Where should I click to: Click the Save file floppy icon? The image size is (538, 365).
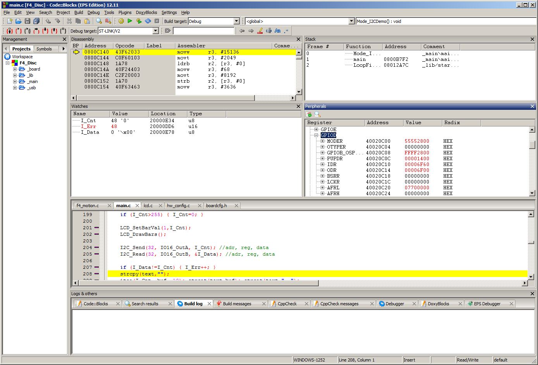(28, 21)
